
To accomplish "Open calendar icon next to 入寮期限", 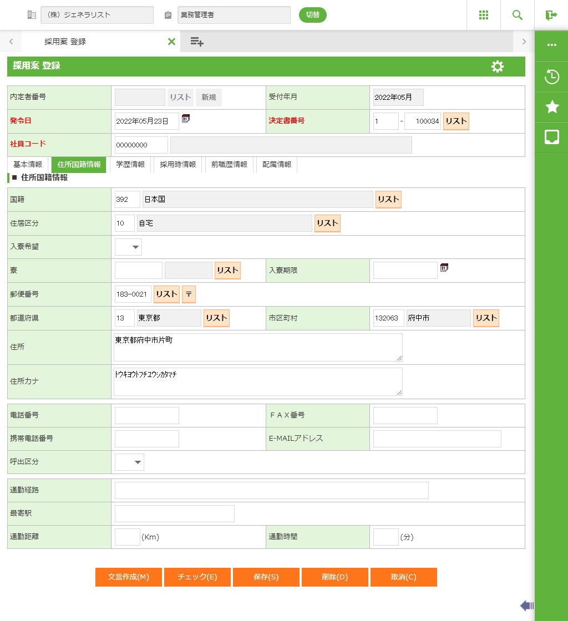I will tap(444, 268).
